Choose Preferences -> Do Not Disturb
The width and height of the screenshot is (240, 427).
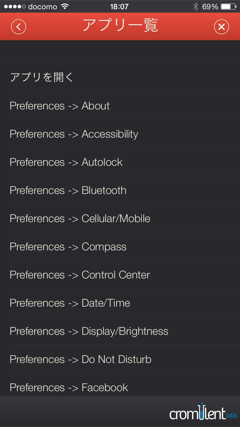pyautogui.click(x=81, y=359)
